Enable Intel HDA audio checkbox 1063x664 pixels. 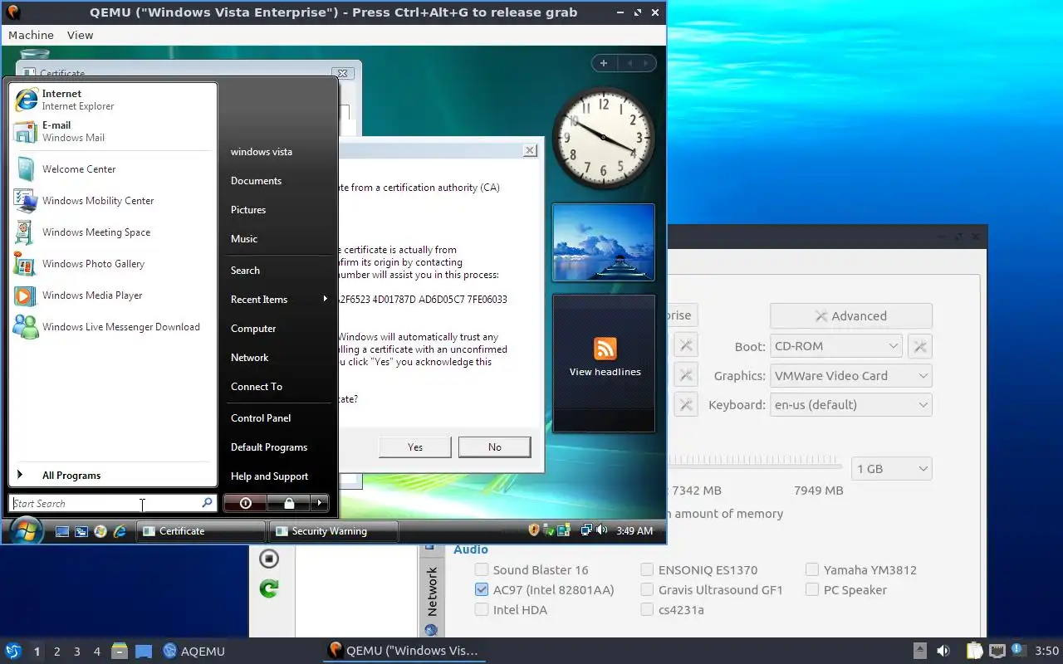[x=482, y=610]
